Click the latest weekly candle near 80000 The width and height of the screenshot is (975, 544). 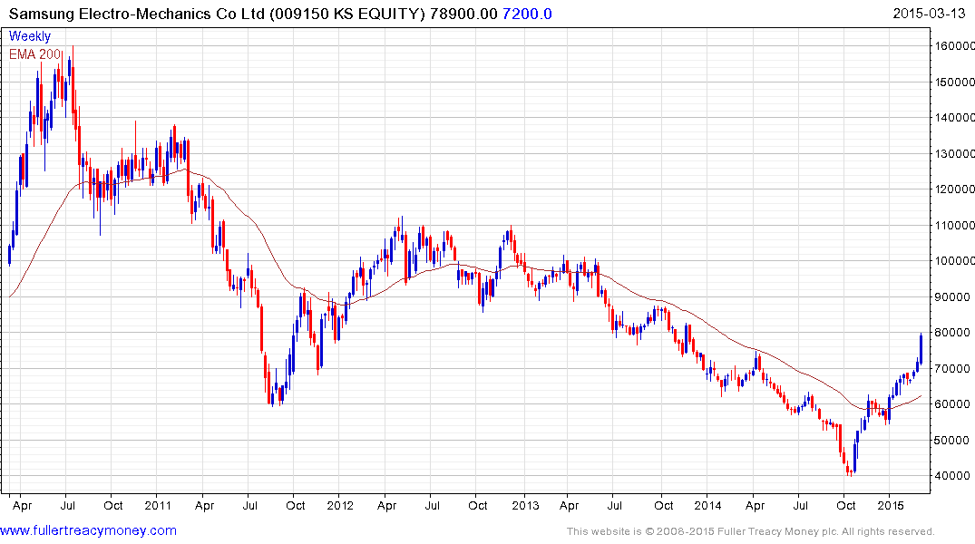(x=921, y=348)
